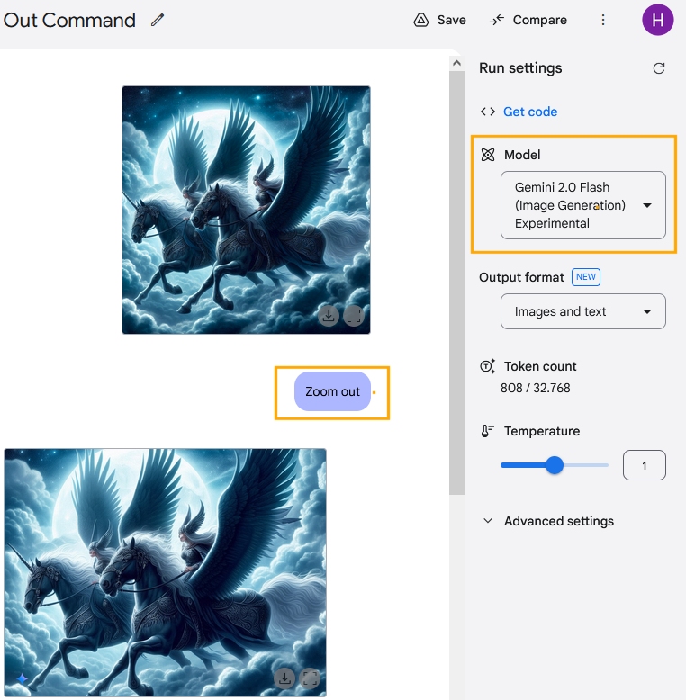Click the Run settings heading
The image size is (686, 700).
tap(520, 68)
